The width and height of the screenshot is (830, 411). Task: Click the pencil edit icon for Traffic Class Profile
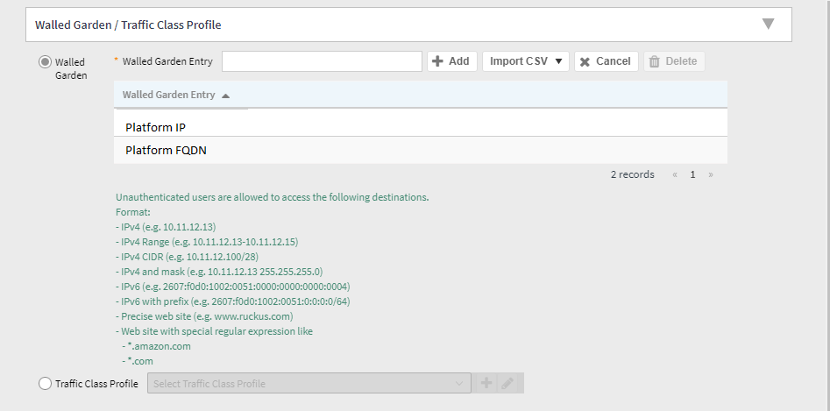point(508,383)
